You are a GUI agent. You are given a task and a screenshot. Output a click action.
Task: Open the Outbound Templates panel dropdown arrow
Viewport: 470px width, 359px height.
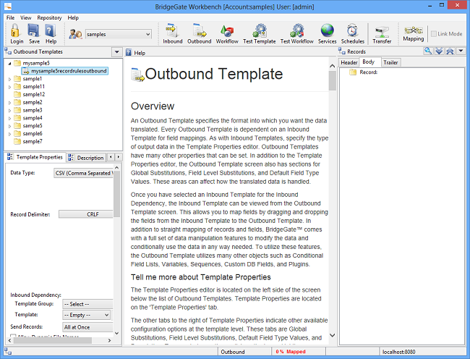(x=117, y=52)
